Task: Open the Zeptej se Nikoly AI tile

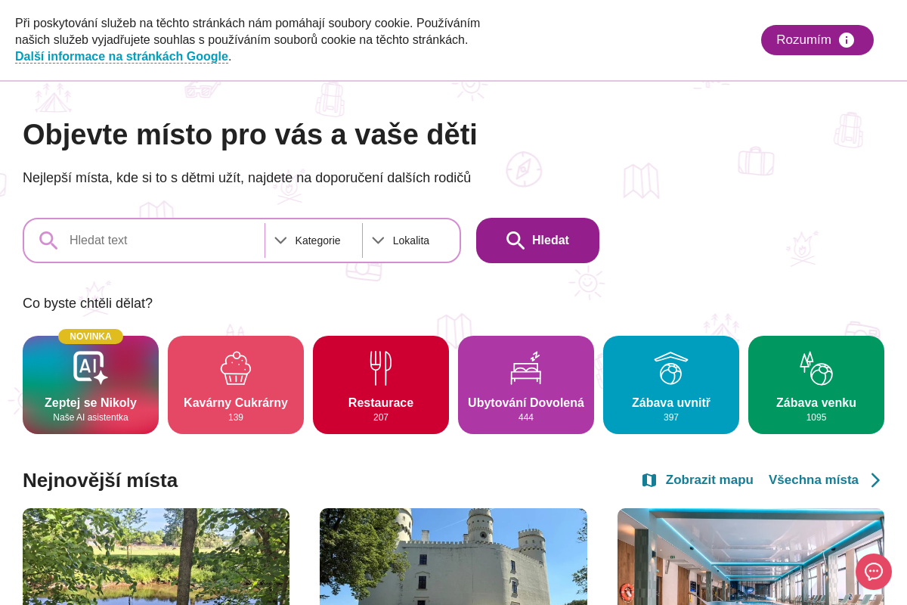Action: [91, 385]
